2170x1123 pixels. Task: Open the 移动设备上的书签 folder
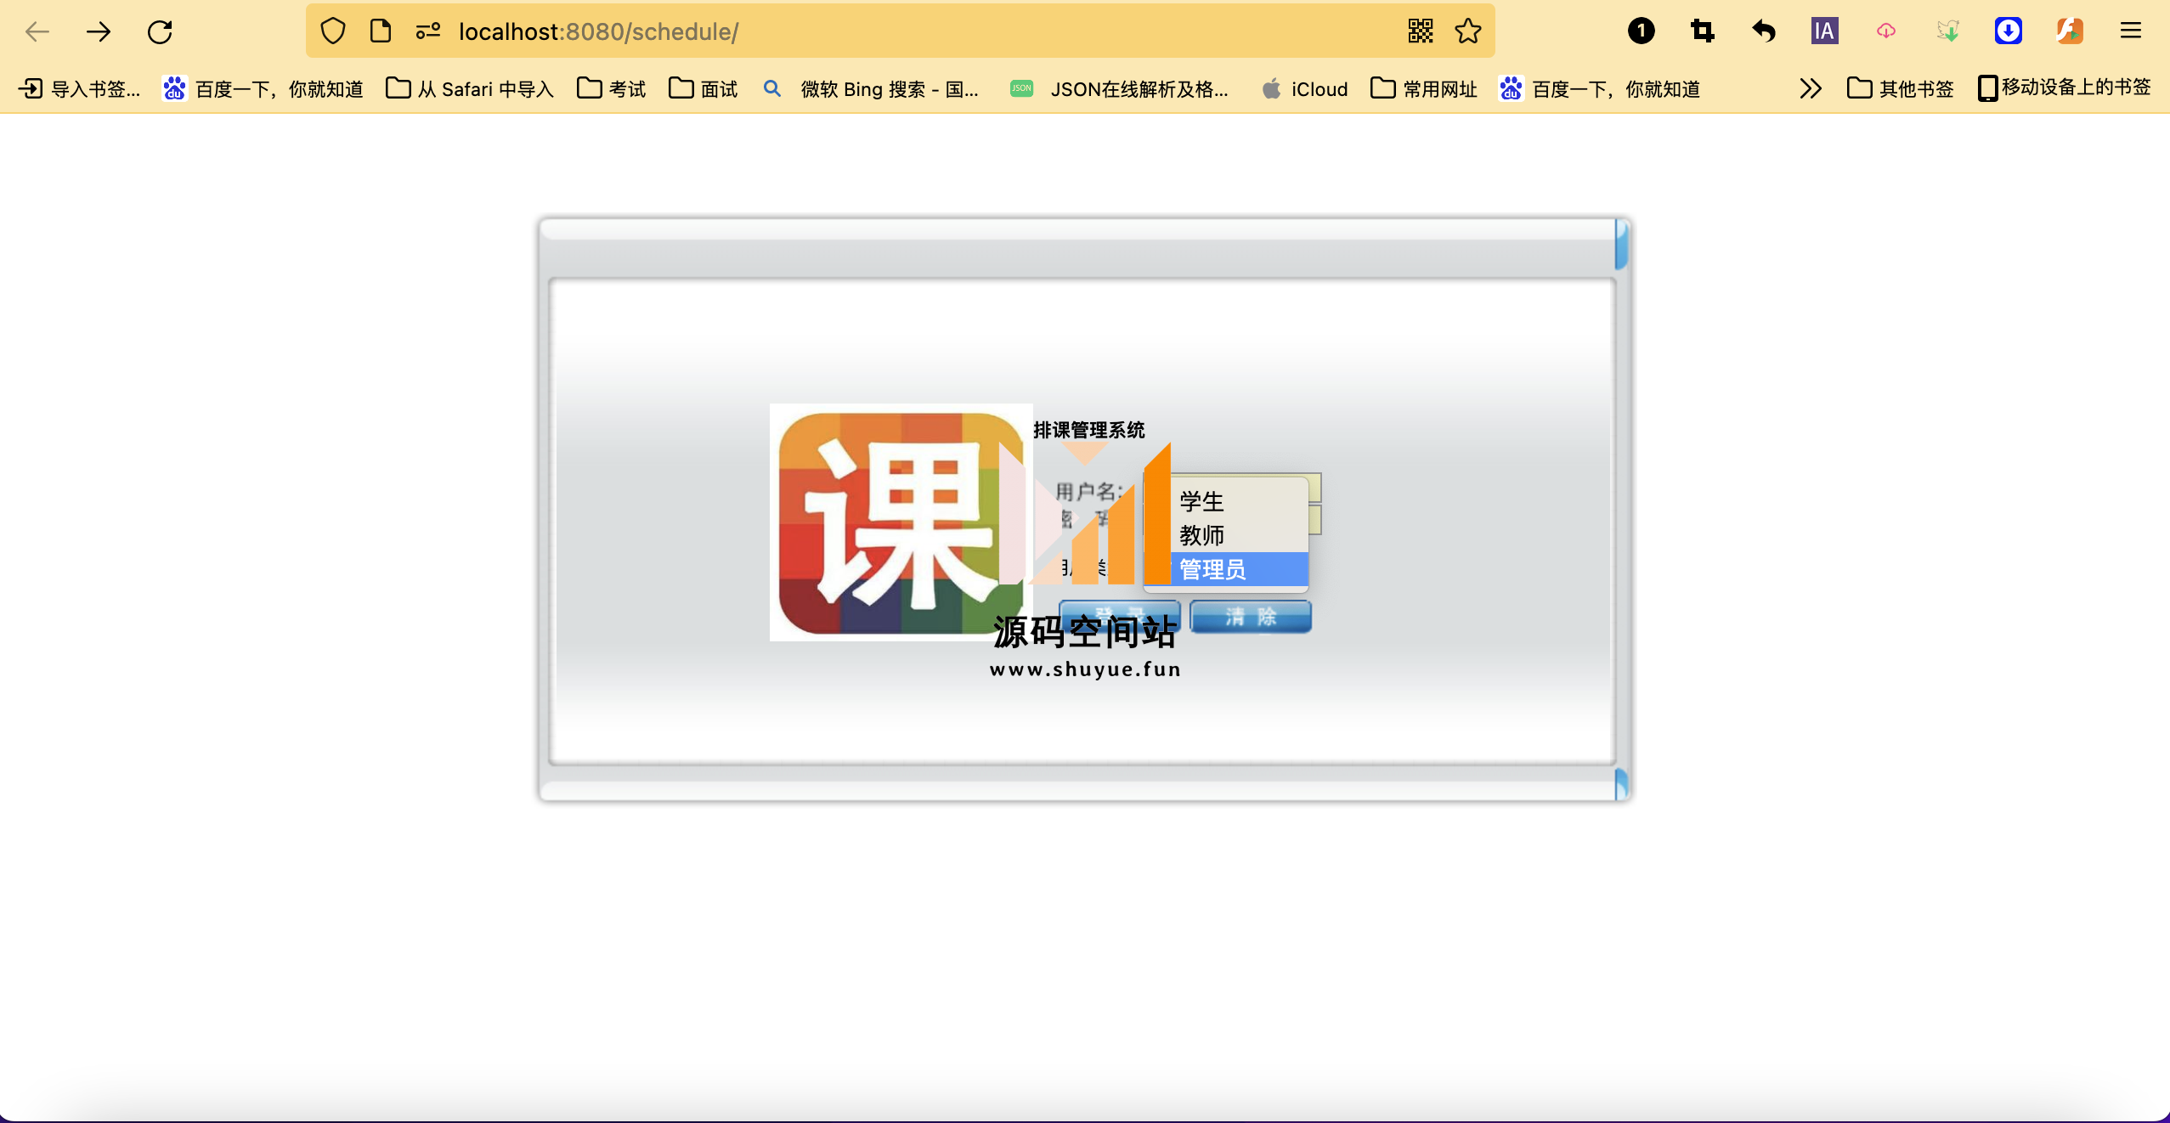2064,88
